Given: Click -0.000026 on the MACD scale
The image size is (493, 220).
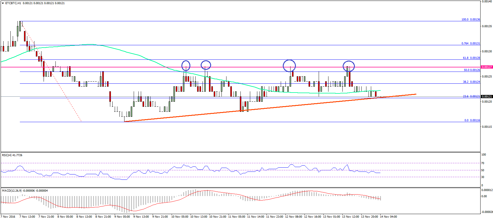Looking at the screenshot, I should (487, 212).
